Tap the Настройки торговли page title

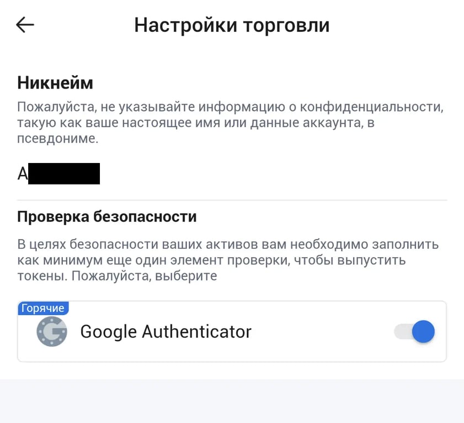point(232,25)
